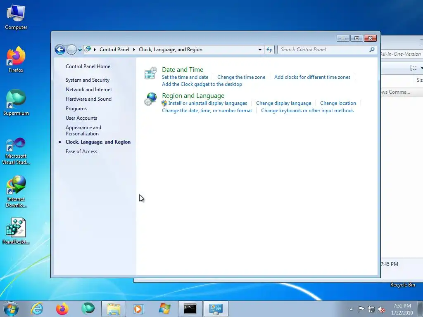Image resolution: width=423 pixels, height=317 pixels.
Task: Open Action Center flag in system tray
Action: 361,309
